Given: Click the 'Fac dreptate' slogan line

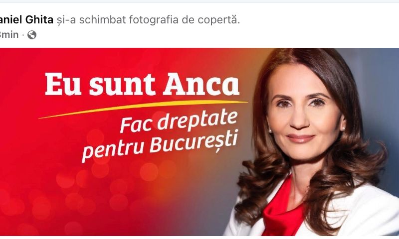Looking at the screenshot, I should 179,121.
